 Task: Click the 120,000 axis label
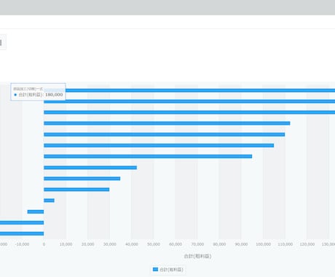[307, 244]
